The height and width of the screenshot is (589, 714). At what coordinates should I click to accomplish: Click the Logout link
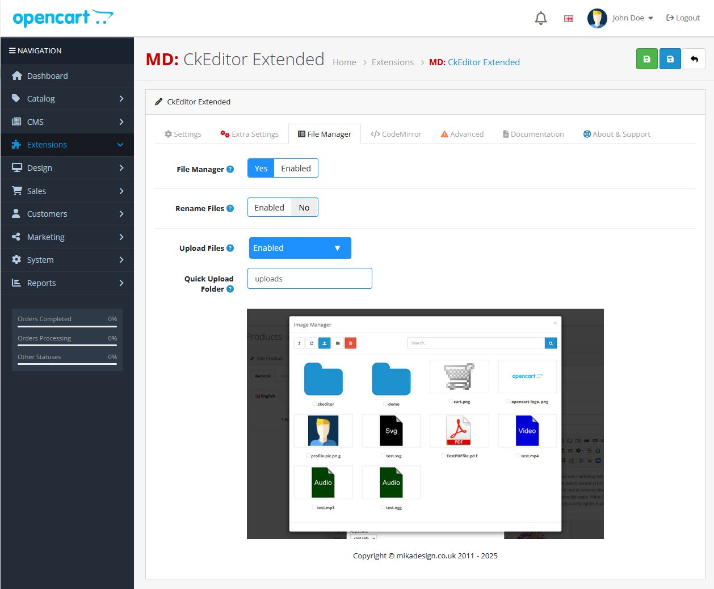(x=683, y=18)
